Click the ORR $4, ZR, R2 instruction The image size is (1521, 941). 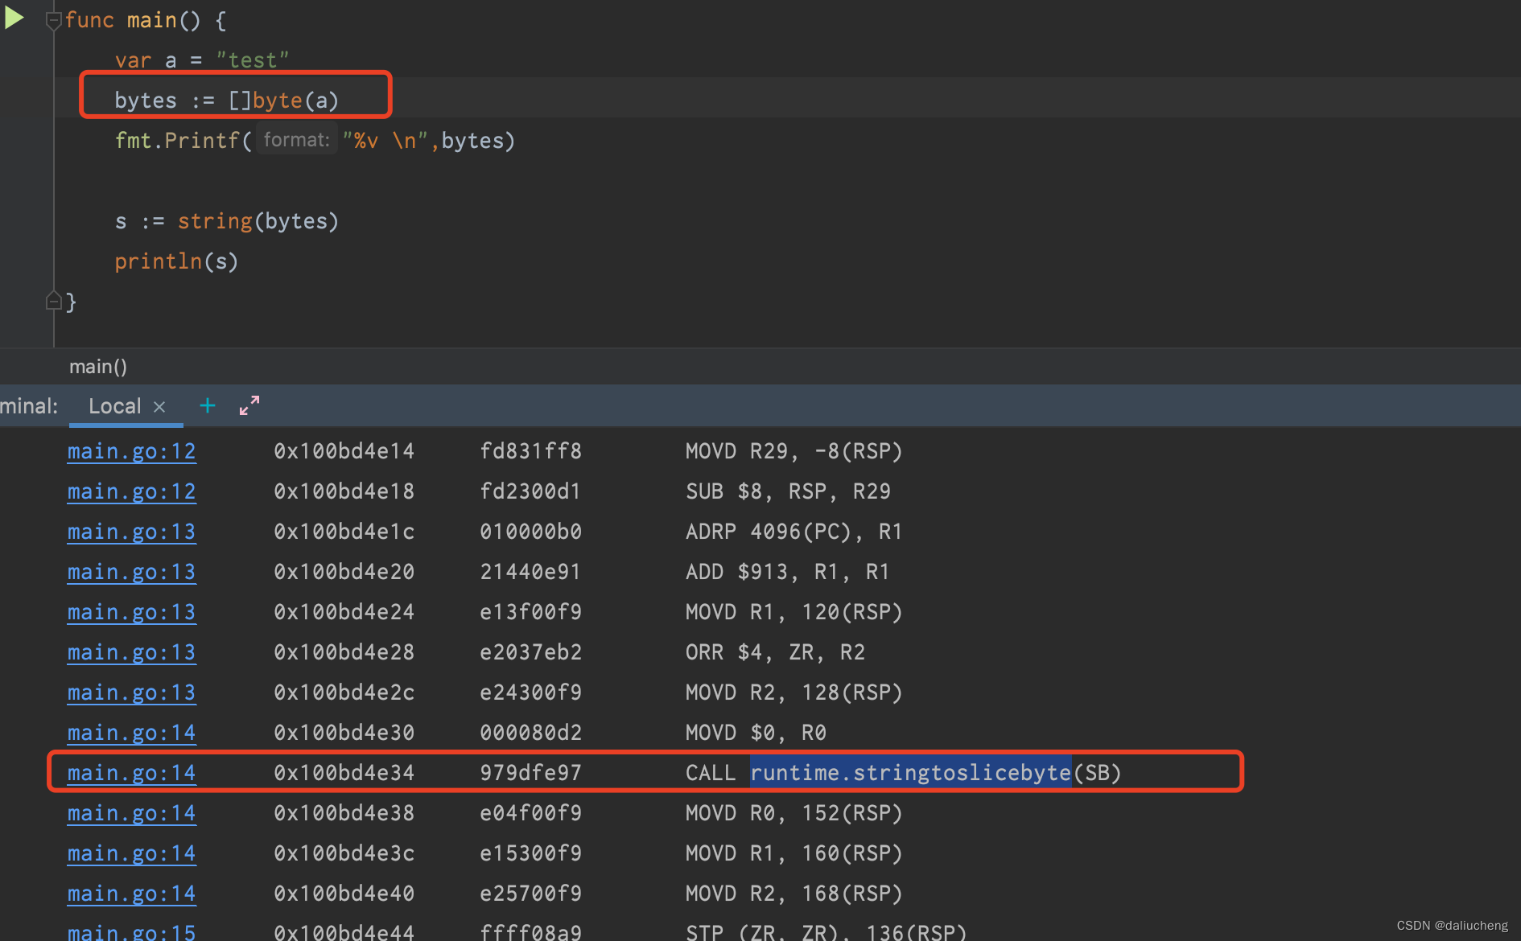(775, 652)
